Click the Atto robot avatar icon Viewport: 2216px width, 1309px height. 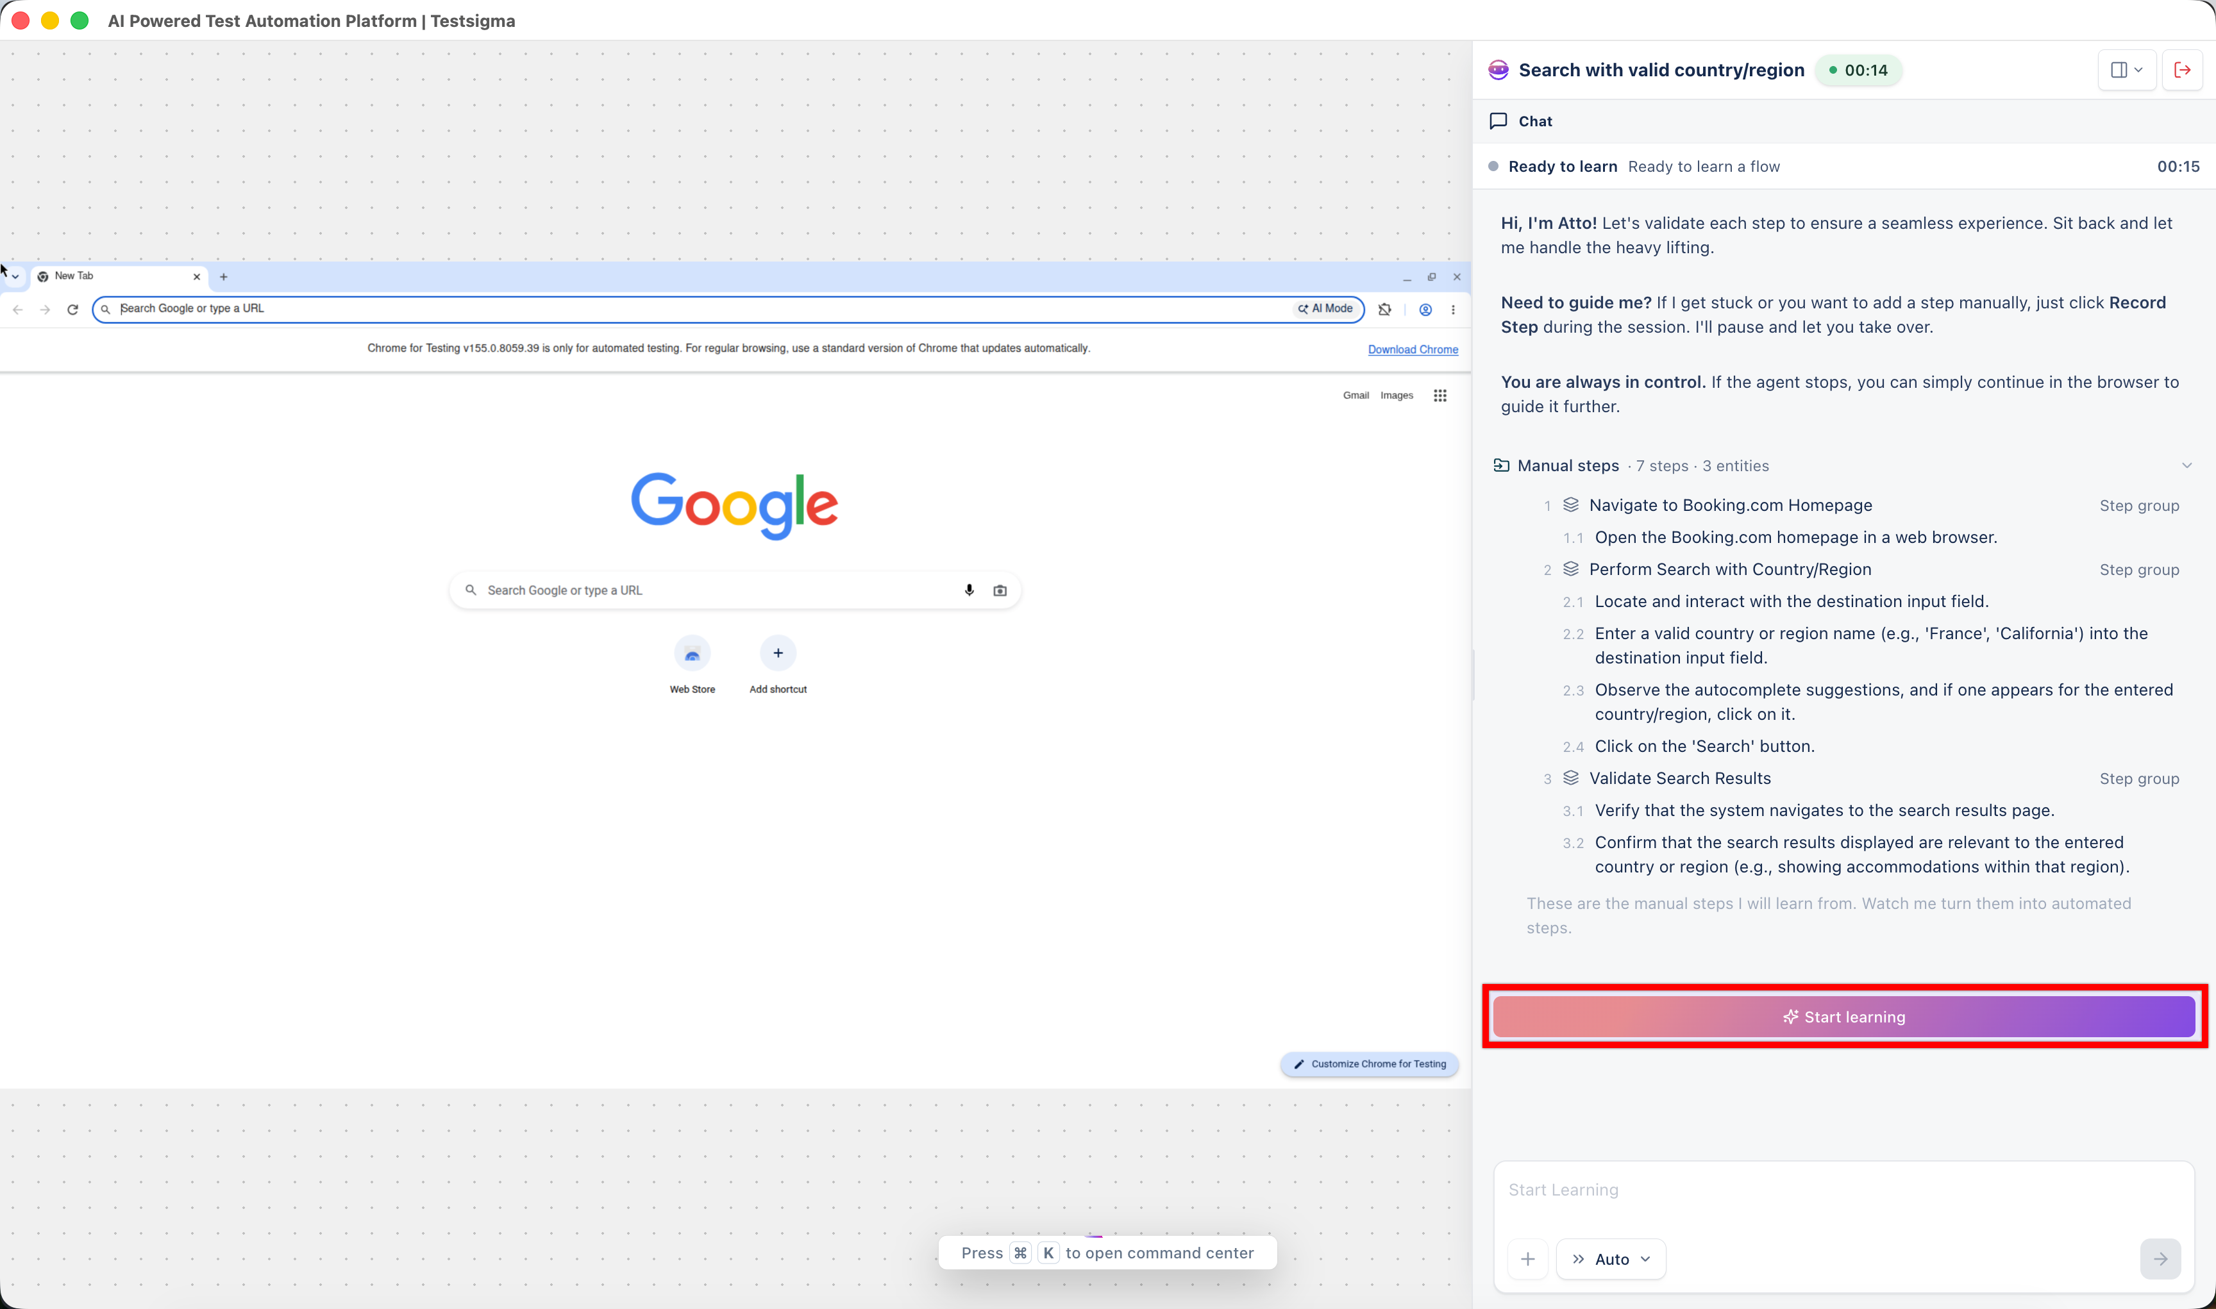pos(1498,70)
